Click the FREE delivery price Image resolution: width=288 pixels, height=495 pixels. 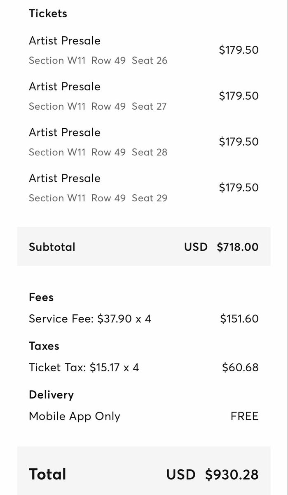click(245, 416)
